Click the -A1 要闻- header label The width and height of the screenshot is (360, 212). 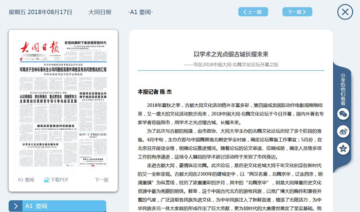140,12
